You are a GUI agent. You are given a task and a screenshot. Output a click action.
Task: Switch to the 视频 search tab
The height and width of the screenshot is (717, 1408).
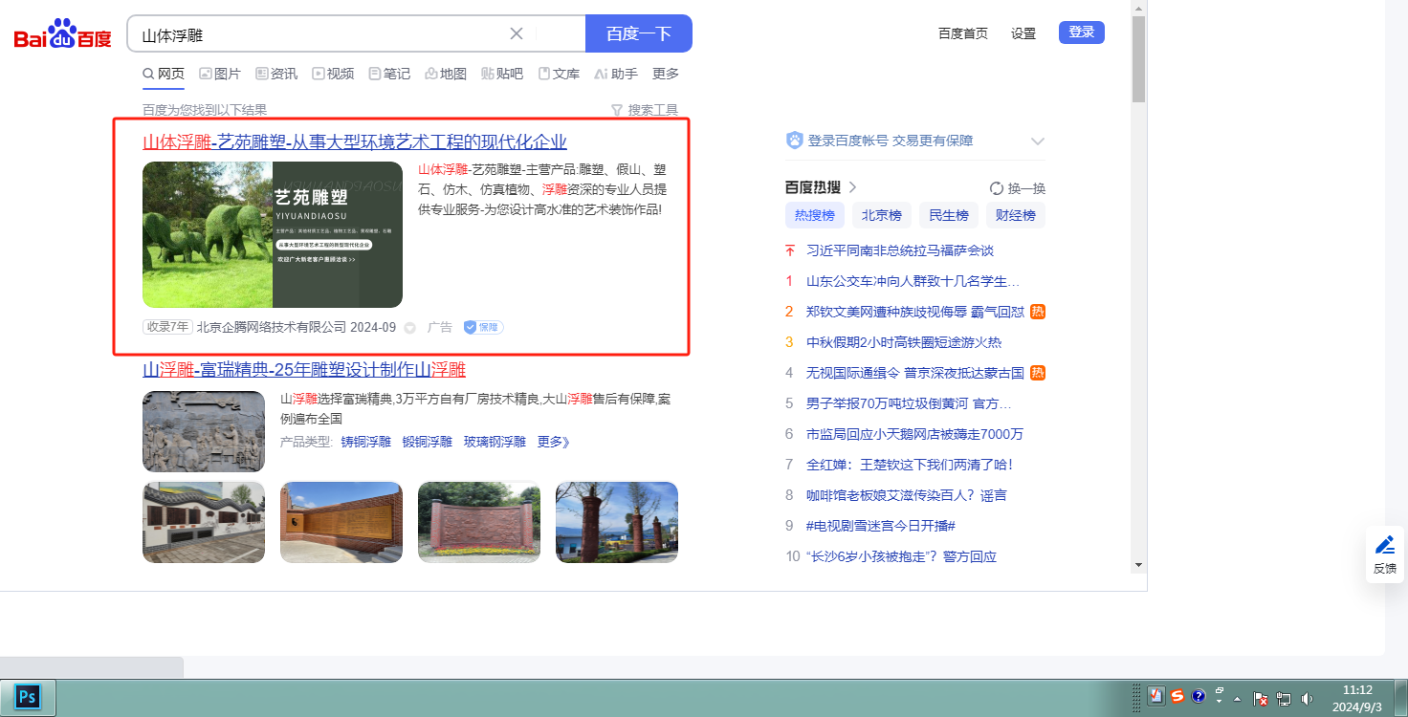tap(333, 74)
